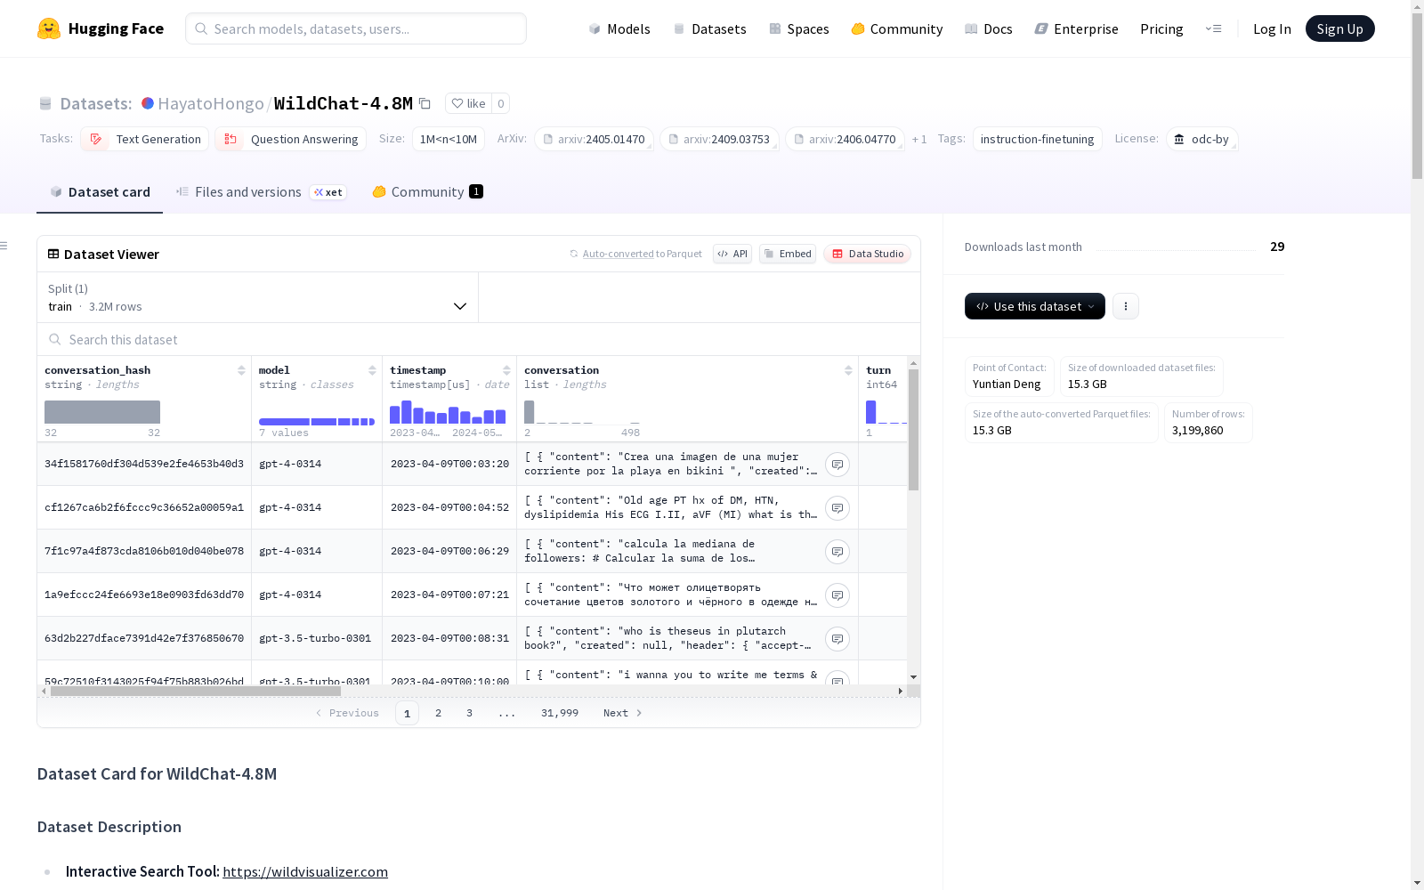The width and height of the screenshot is (1424, 890).
Task: Go to Spaces in the top navigation
Action: 798,28
